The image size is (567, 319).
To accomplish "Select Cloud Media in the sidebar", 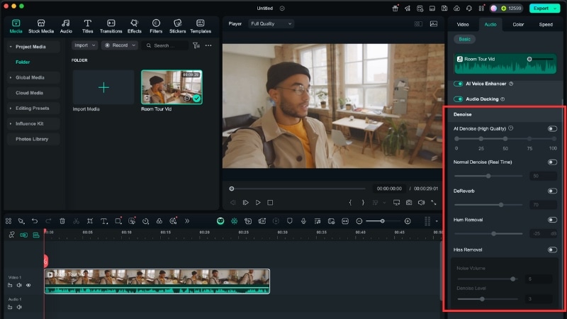I will tap(33, 93).
